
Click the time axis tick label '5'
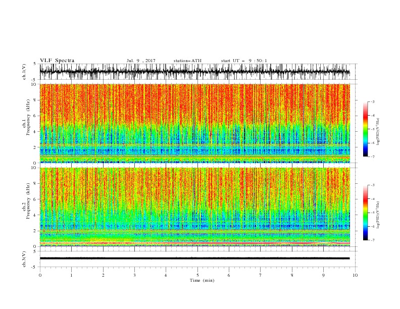(x=197, y=275)
